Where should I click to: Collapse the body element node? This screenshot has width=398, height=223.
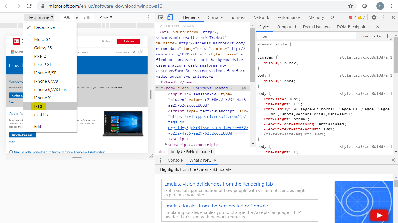162,88
